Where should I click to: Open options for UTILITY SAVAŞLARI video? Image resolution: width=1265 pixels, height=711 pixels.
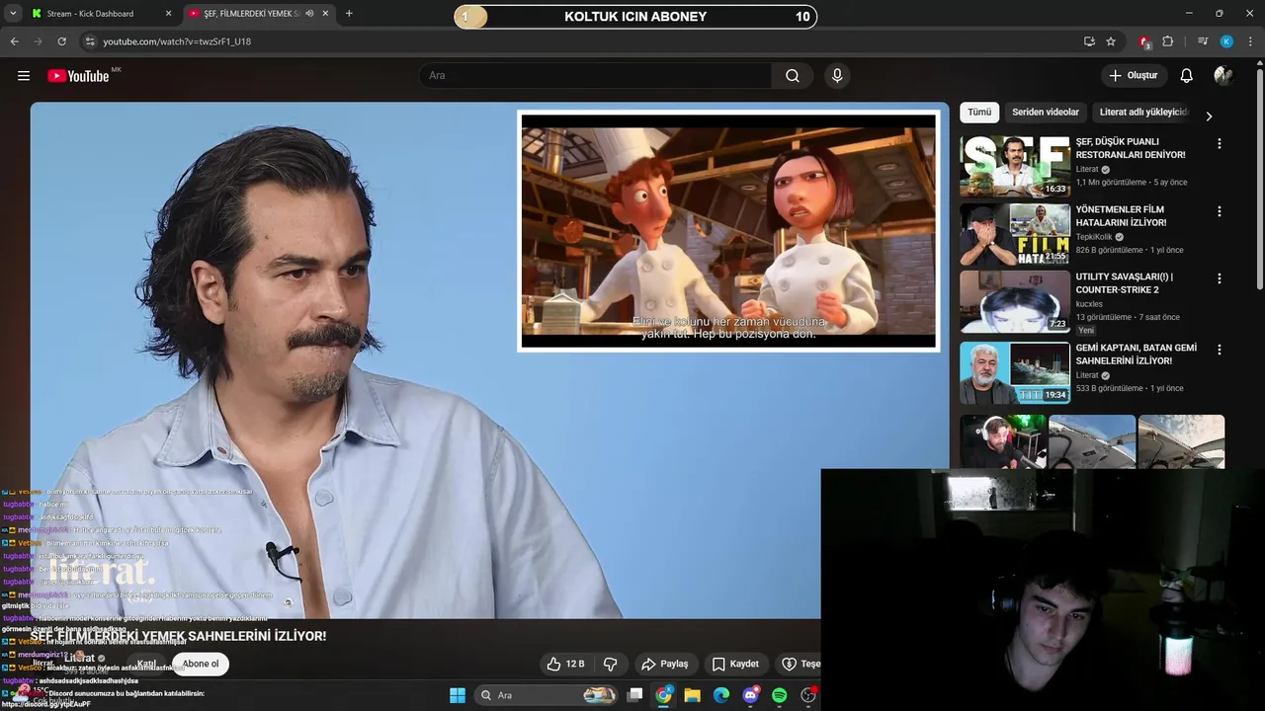[1219, 278]
